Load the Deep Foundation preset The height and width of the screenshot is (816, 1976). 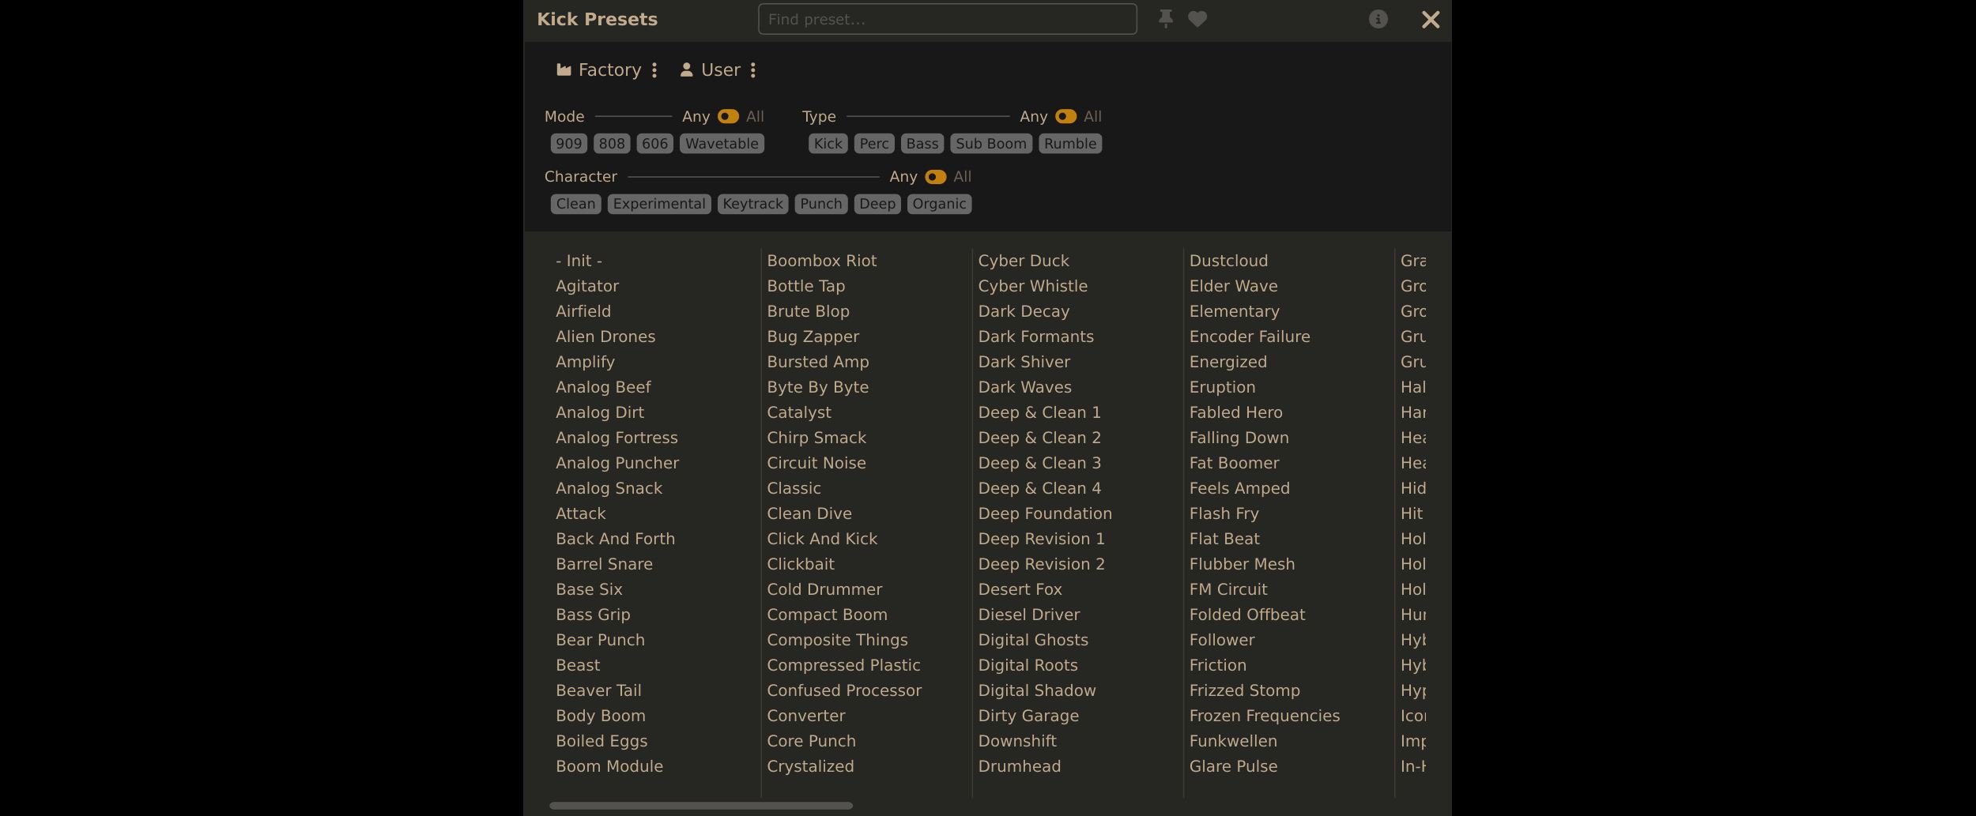[x=1045, y=513]
